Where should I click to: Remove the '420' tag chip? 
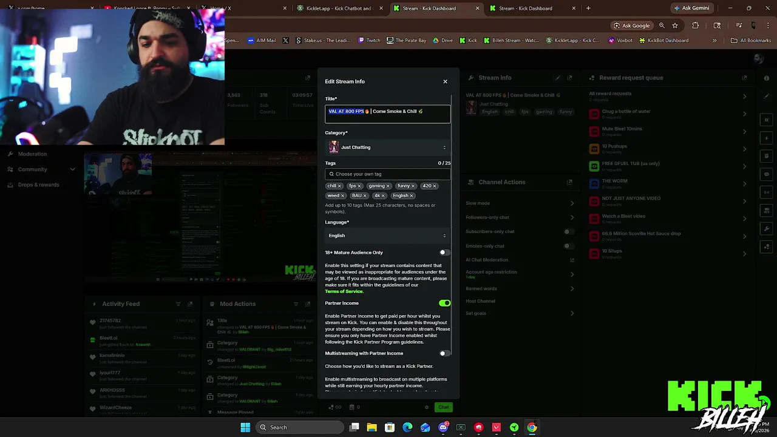click(435, 186)
